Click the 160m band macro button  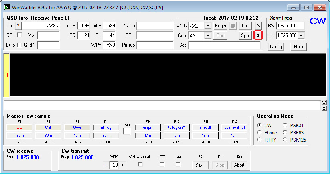pyautogui.click(x=19, y=136)
